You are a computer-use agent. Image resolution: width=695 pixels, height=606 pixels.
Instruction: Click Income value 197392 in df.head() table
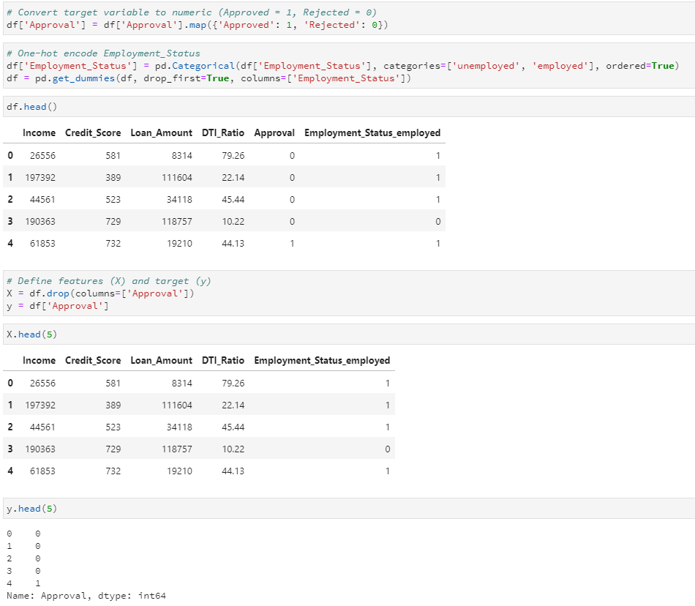click(40, 178)
